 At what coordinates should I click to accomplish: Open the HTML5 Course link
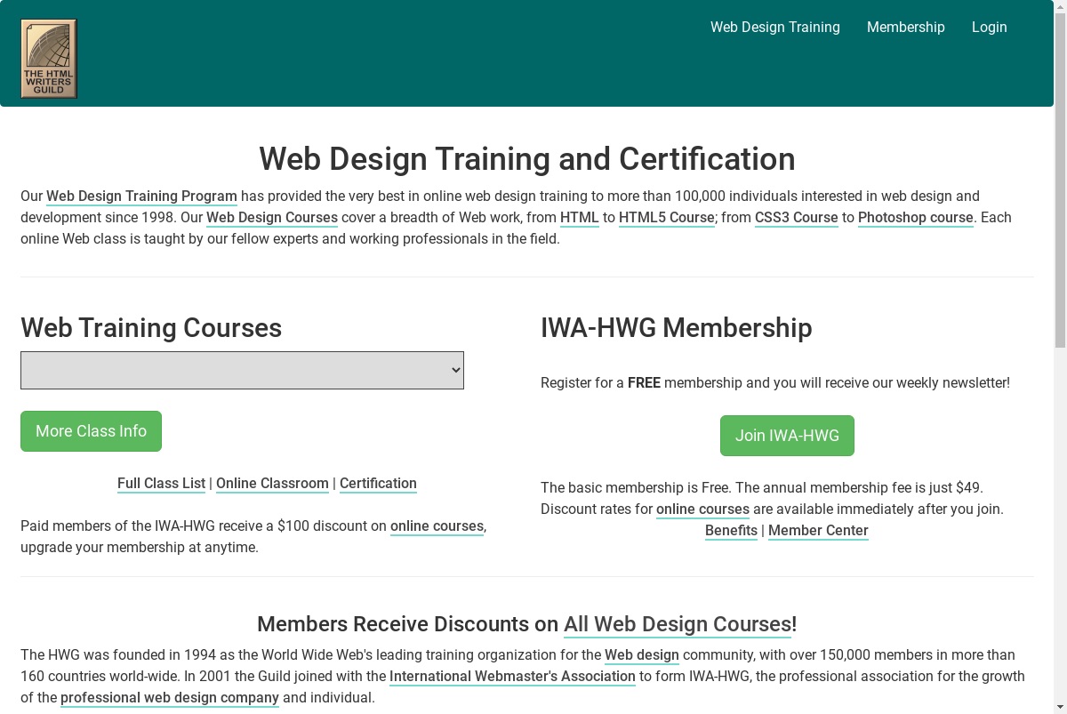(667, 217)
